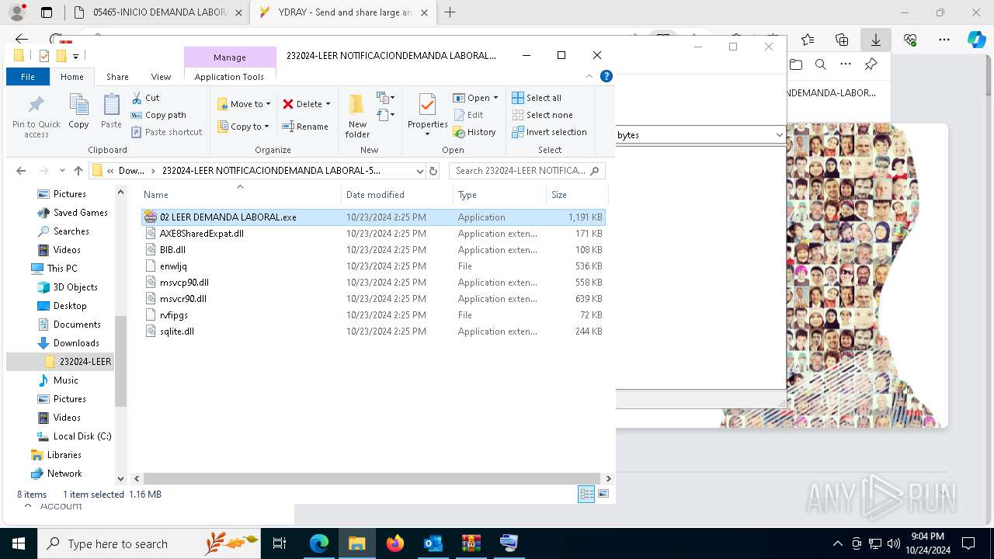The height and width of the screenshot is (559, 994).
Task: Click Invert selection in the ribbon
Action: [x=549, y=132]
